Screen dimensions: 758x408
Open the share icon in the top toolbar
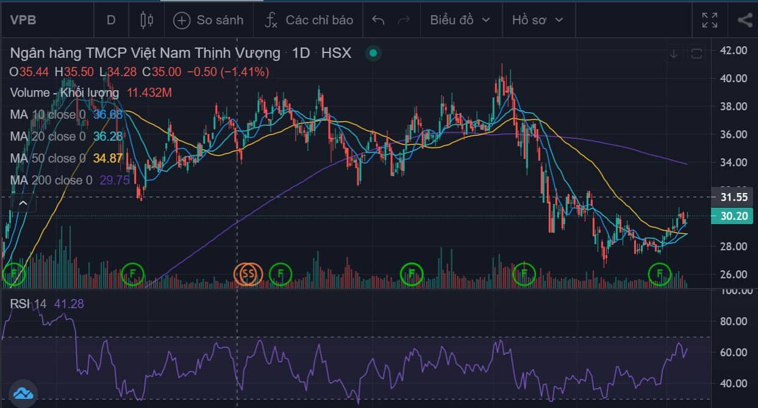pos(745,20)
